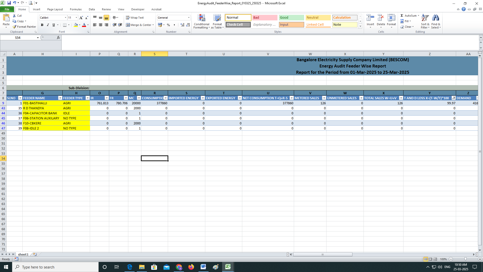Open the Review tab
483x272 pixels.
pos(106,9)
